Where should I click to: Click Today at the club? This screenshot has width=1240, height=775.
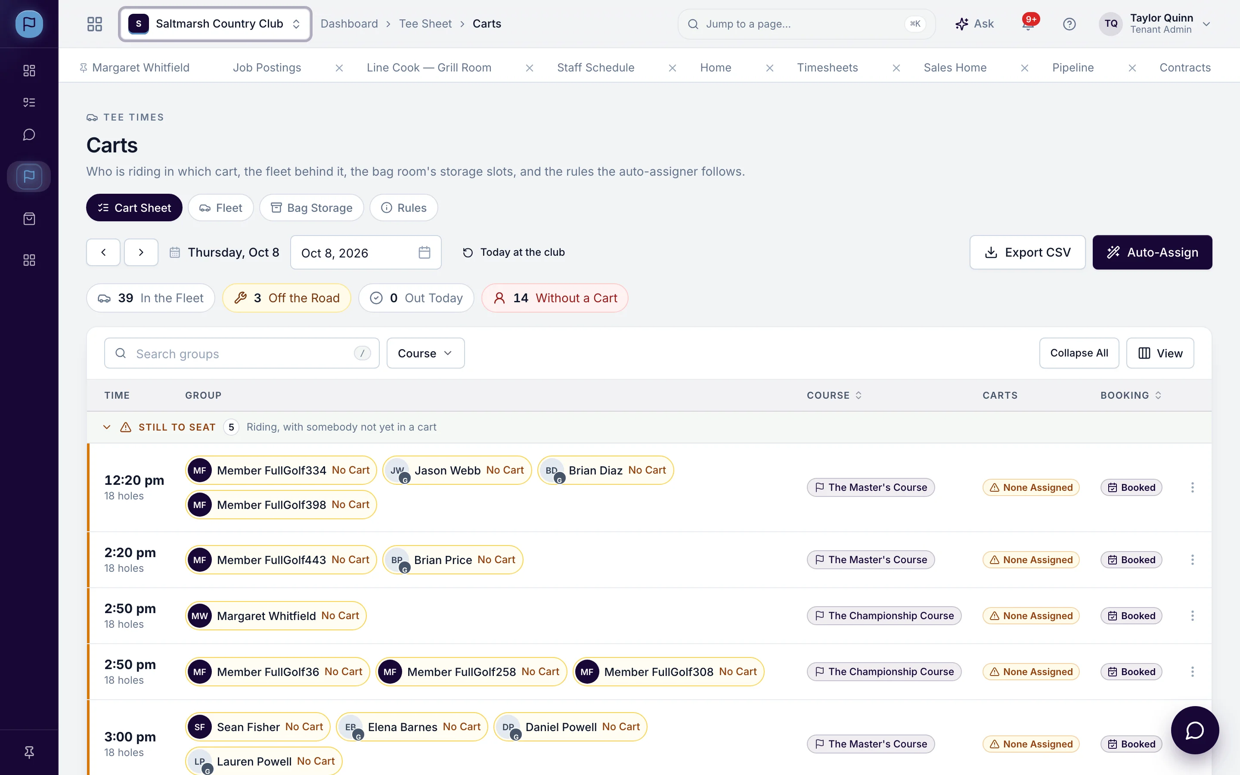point(513,252)
